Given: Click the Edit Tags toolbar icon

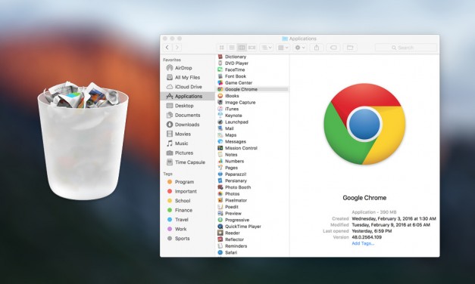Looking at the screenshot, I should [333, 48].
